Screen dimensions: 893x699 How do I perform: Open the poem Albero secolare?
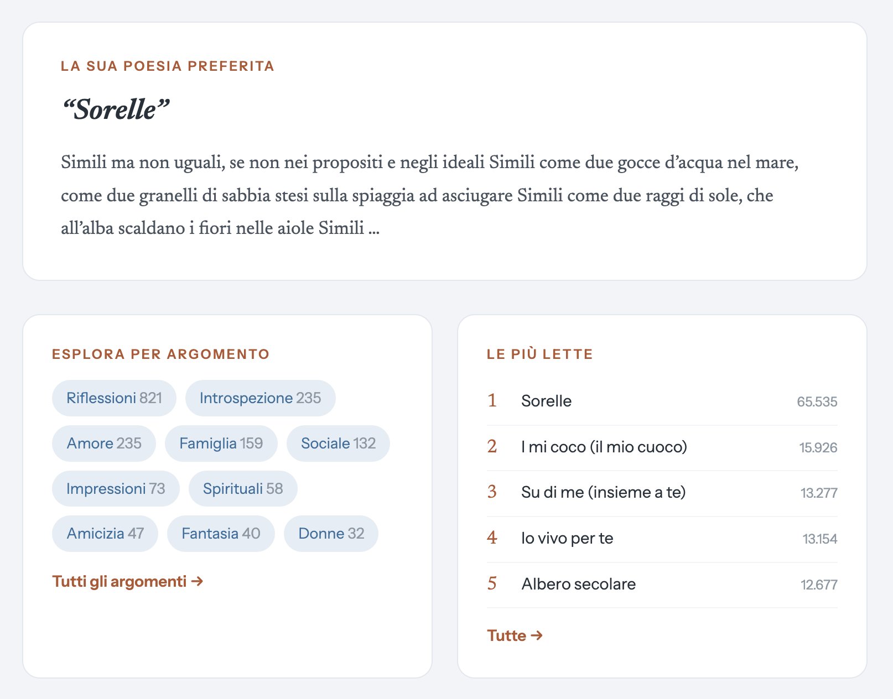[x=662, y=585]
